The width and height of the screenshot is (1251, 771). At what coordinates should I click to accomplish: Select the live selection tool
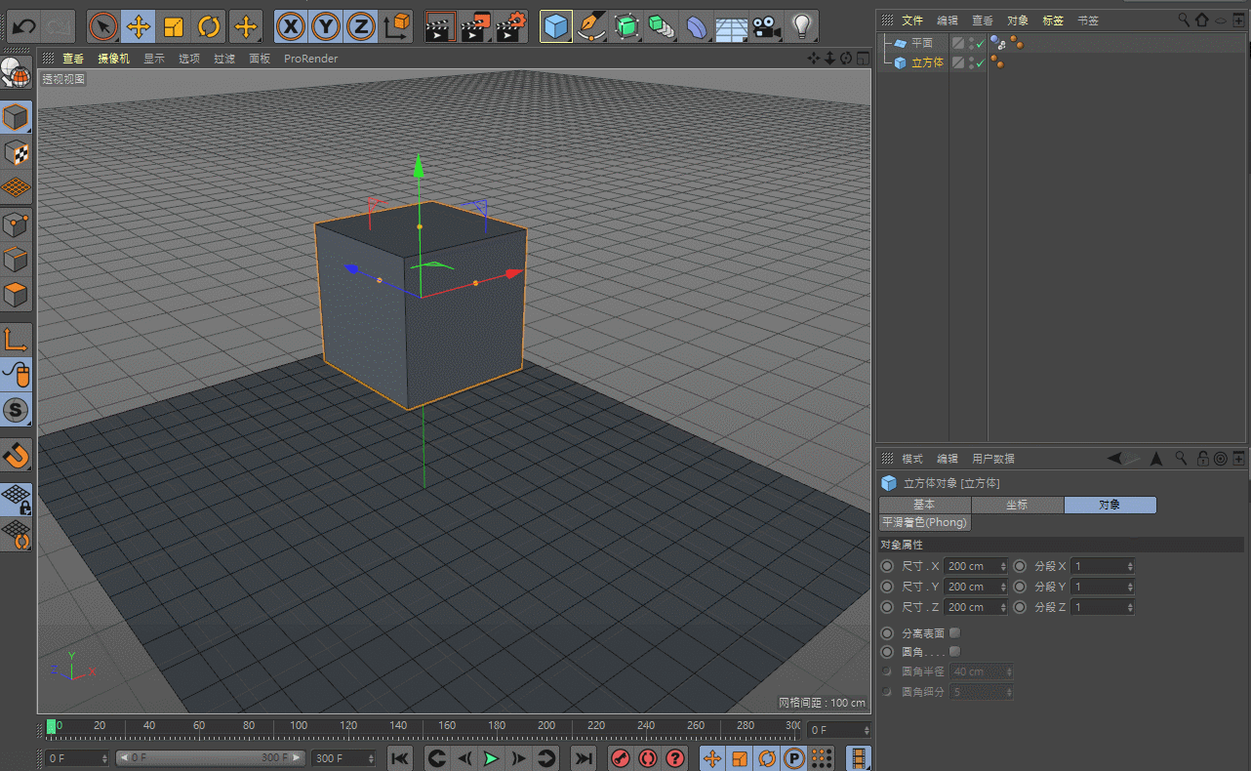[x=103, y=26]
